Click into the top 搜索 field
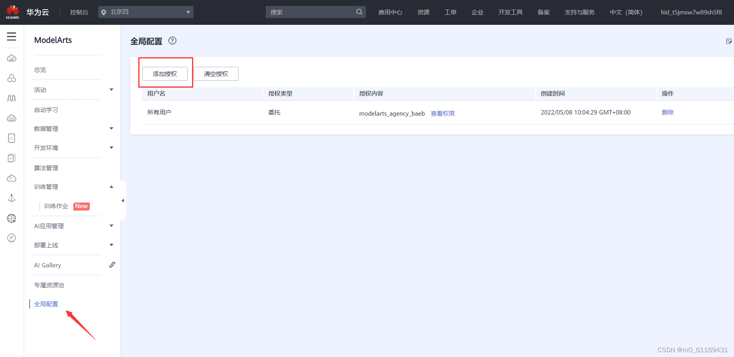This screenshot has height=357, width=734. [311, 12]
